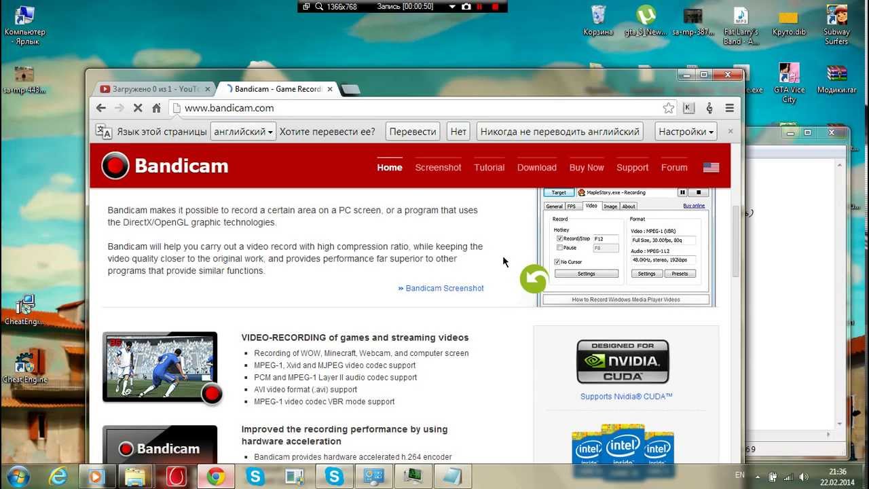
Task: Open Internet Explorer from the taskbar
Action: [59, 477]
